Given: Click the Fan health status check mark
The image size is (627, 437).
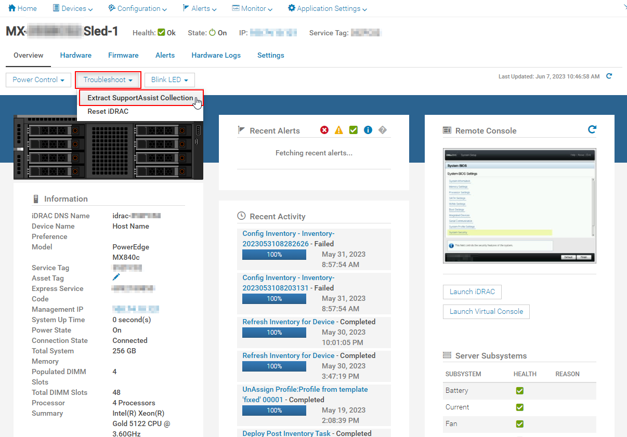Looking at the screenshot, I should [519, 424].
